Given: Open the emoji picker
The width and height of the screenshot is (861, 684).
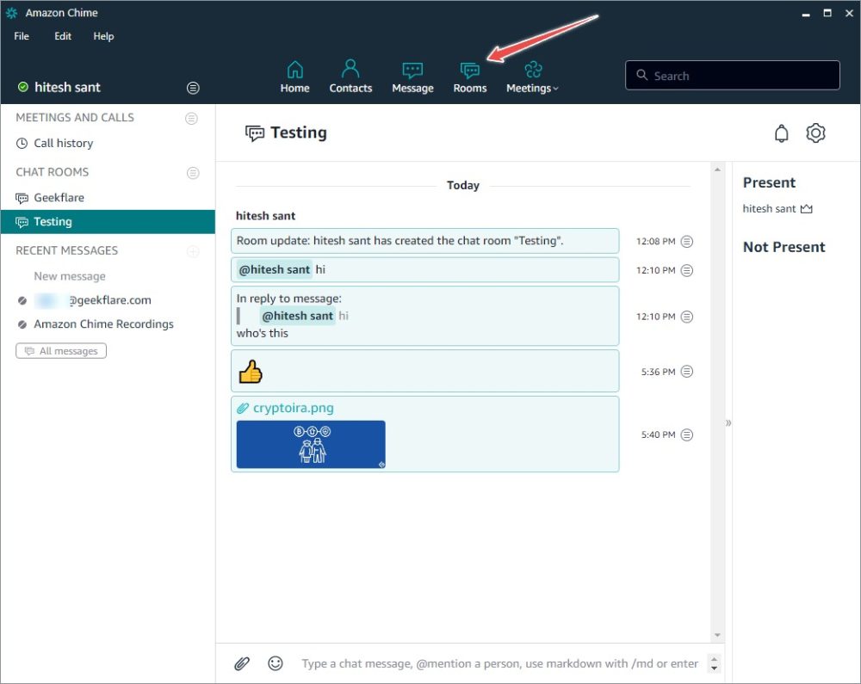Looking at the screenshot, I should pyautogui.click(x=276, y=663).
